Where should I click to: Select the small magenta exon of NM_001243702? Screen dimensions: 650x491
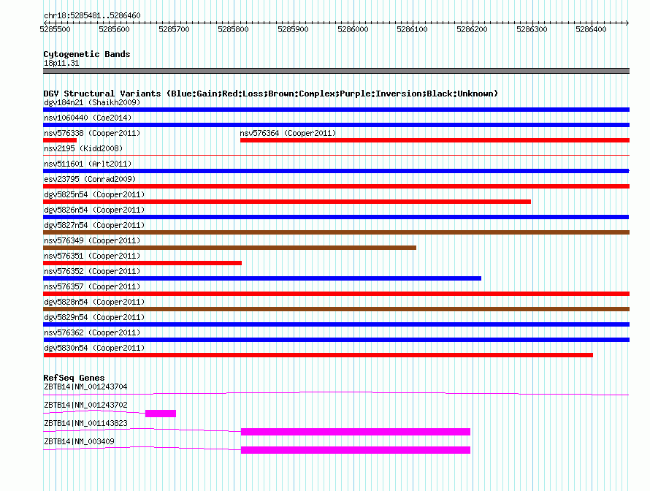pyautogui.click(x=161, y=414)
